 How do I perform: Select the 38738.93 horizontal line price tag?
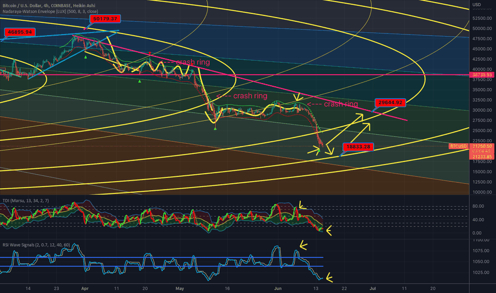[482, 75]
